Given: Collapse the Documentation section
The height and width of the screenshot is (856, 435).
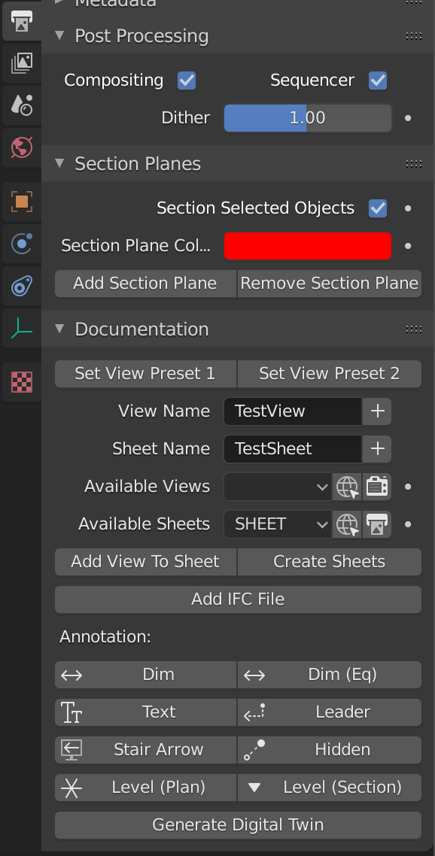Looking at the screenshot, I should (59, 329).
